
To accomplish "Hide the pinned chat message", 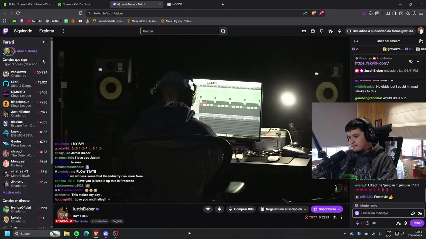I will click(411, 62).
